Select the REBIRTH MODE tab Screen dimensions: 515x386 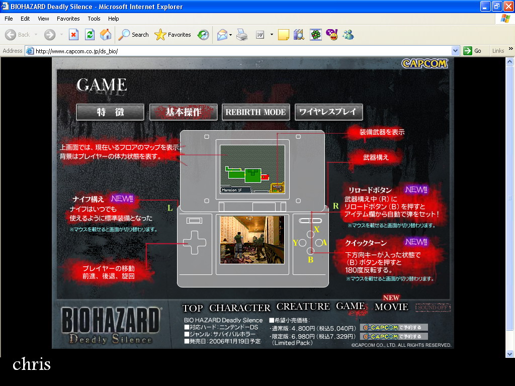[x=255, y=112]
